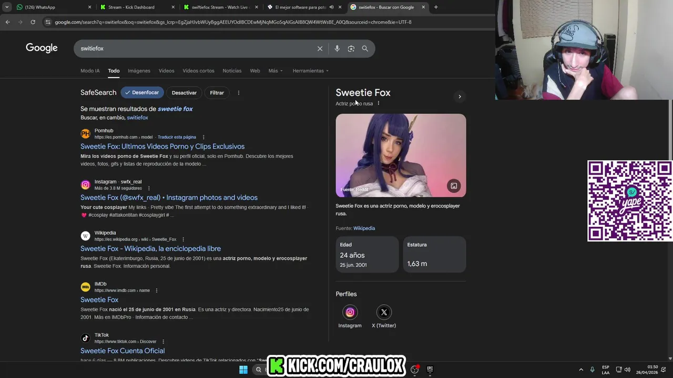Screen dimensions: 673x378
Task: Select the Desactivar SafeSearch option
Action: pyautogui.click(x=184, y=93)
